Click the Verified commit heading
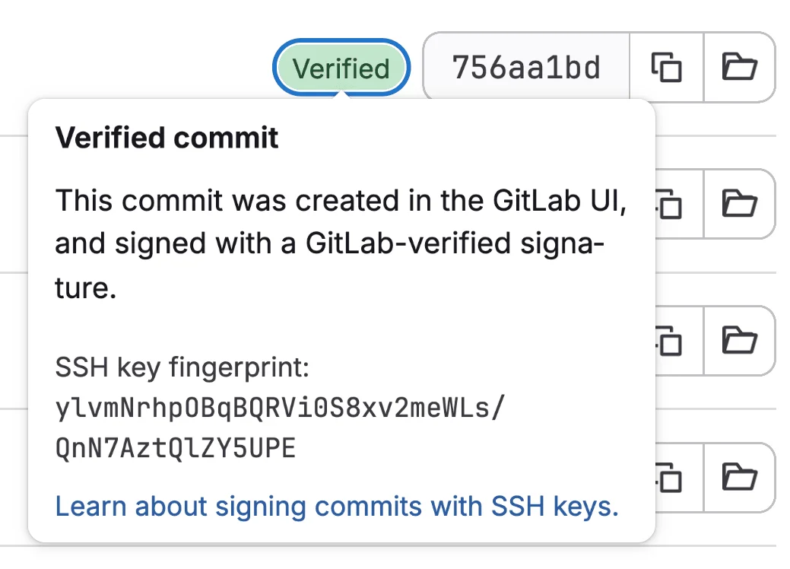Screen dimensions: 790x569 tap(169, 138)
